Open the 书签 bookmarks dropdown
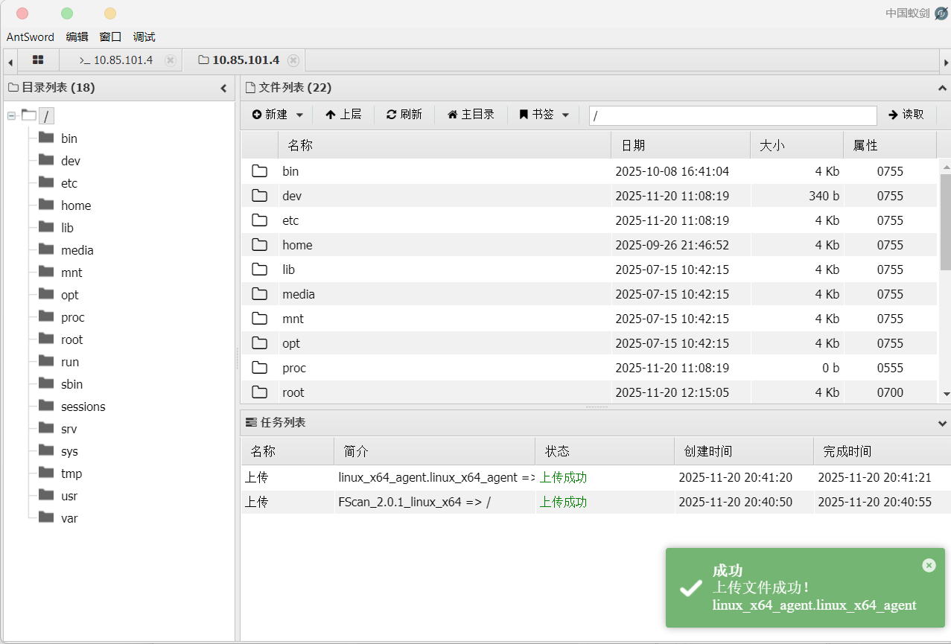Viewport: 951px width, 644px height. 544,115
